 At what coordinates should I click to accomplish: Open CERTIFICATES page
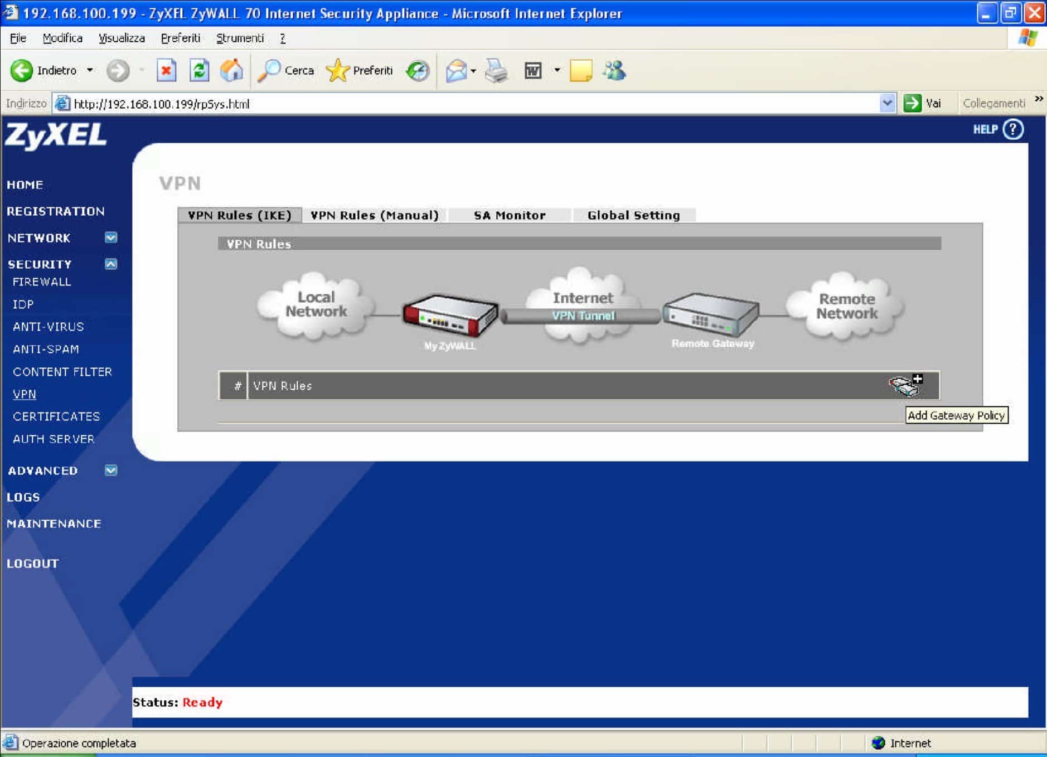[56, 416]
